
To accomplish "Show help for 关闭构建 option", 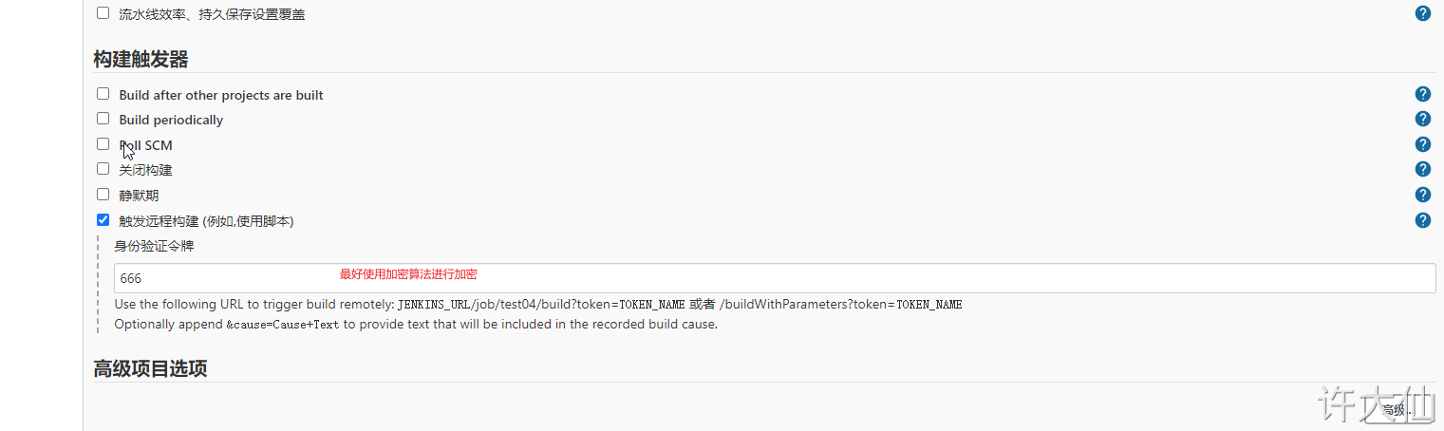I will [x=1422, y=169].
